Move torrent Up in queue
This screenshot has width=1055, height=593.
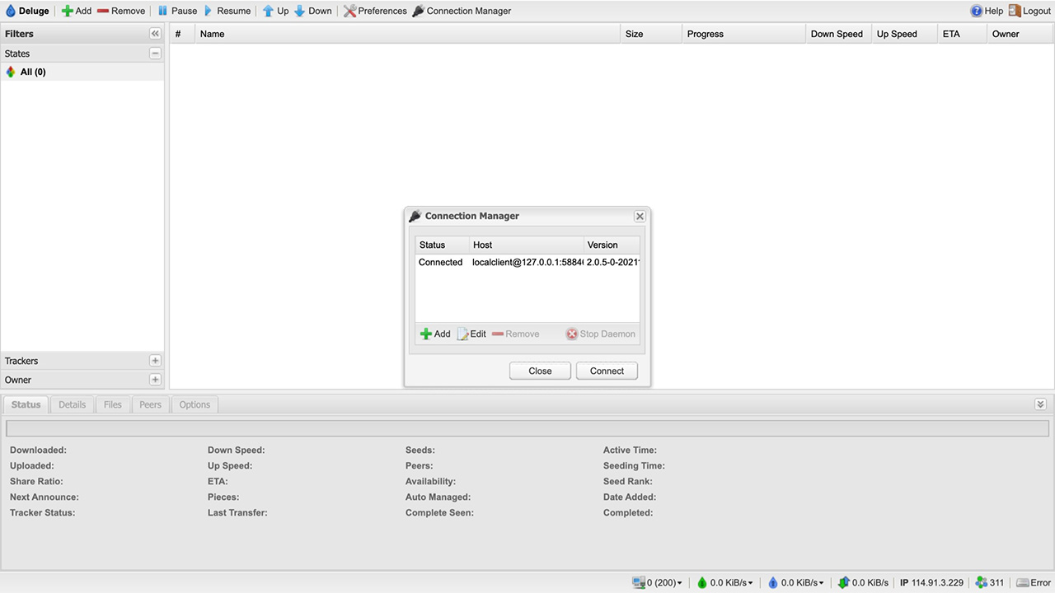coord(268,11)
